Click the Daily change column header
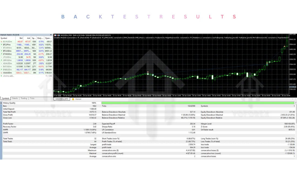Image resolution: width=297 pixels, height=195 pixels. pyautogui.click(x=40, y=38)
